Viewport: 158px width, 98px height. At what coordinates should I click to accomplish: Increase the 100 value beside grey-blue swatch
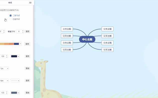pyautogui.click(x=7, y=92)
